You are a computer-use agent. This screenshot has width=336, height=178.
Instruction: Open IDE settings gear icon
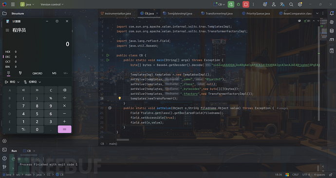click(300, 4)
